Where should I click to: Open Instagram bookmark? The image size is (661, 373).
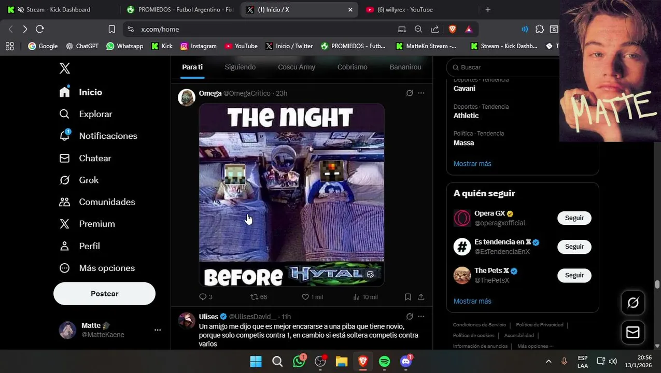(x=199, y=46)
